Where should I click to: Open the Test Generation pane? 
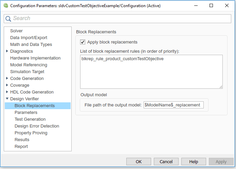30,119
